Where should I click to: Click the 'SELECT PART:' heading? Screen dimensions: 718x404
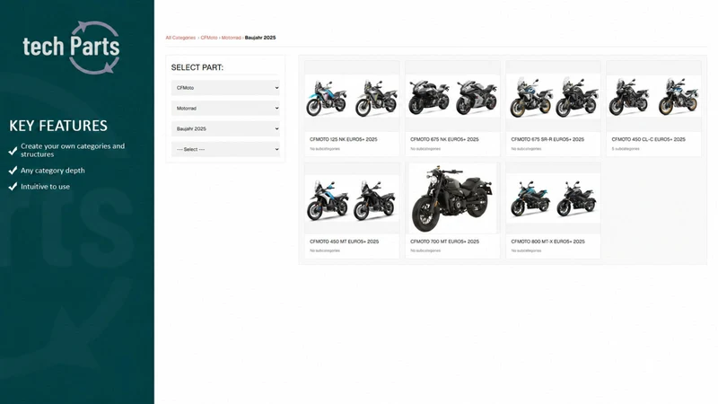[197, 67]
